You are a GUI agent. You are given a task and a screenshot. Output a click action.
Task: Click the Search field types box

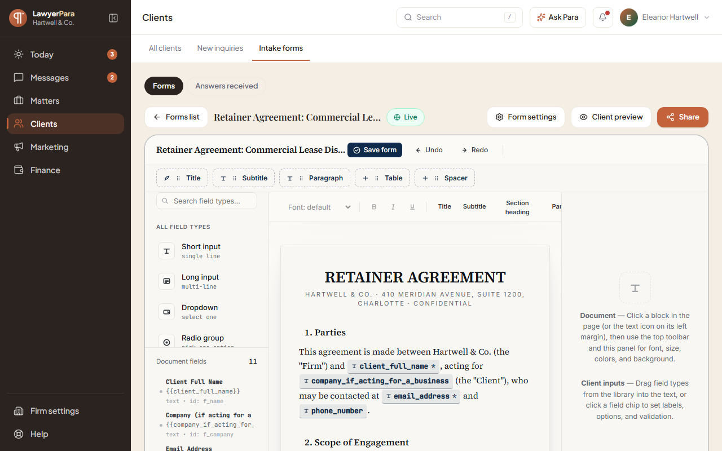pyautogui.click(x=206, y=201)
